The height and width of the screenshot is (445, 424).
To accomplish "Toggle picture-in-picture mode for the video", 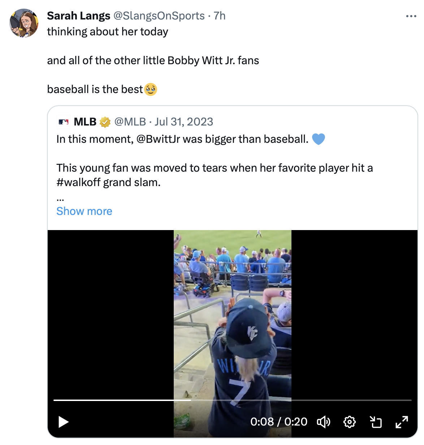I will pos(376,422).
